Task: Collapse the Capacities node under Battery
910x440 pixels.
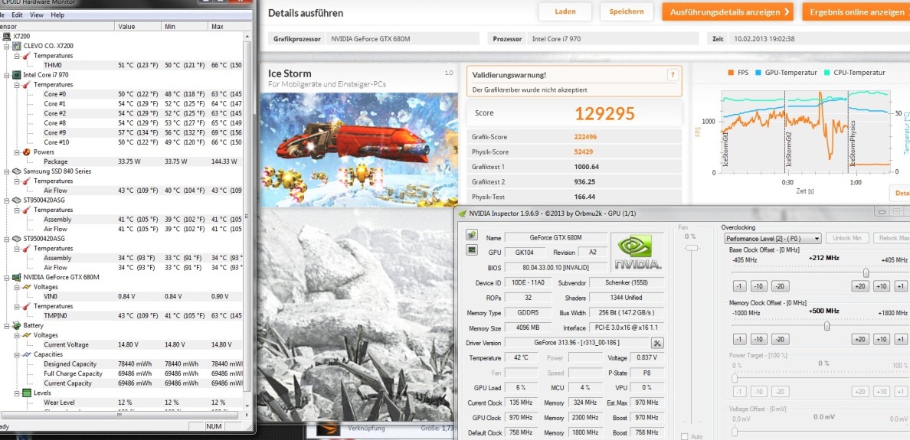Action: tap(17, 354)
